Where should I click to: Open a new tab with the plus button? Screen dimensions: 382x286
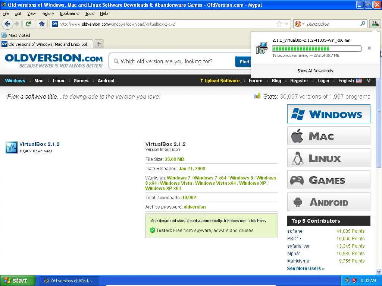(x=98, y=44)
